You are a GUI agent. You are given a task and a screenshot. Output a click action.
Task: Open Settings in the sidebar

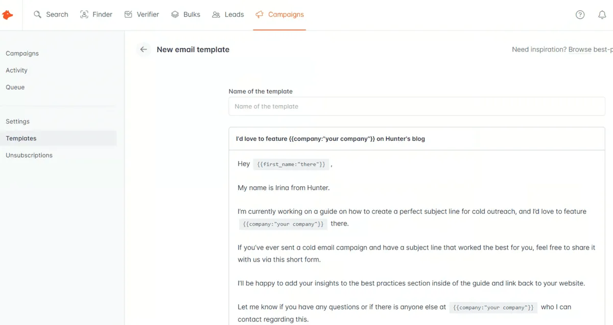coord(18,121)
